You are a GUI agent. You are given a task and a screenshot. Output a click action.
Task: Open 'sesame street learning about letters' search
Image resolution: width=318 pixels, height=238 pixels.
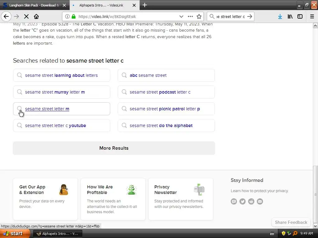tap(62, 75)
